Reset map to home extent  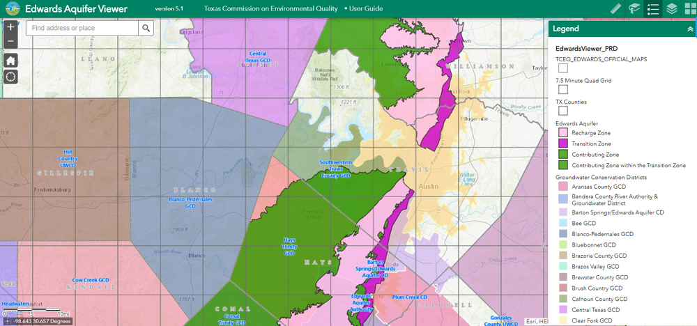[x=10, y=59]
